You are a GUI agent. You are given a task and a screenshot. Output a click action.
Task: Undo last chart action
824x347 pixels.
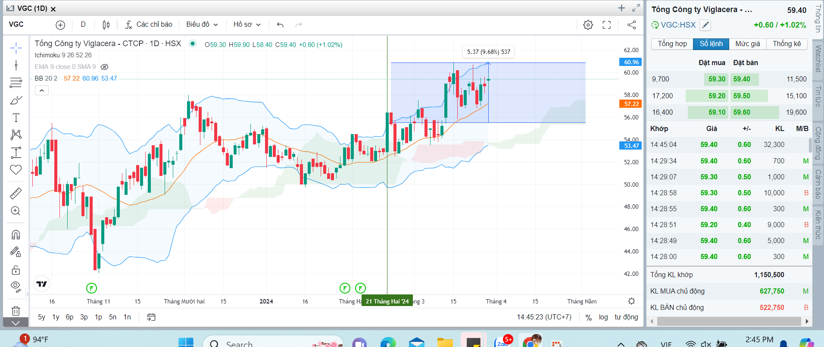pyautogui.click(x=280, y=25)
